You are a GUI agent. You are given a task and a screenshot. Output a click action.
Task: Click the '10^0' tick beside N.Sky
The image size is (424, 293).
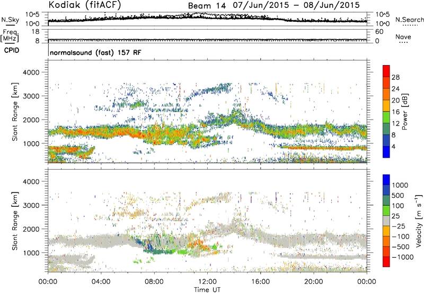[32, 24]
